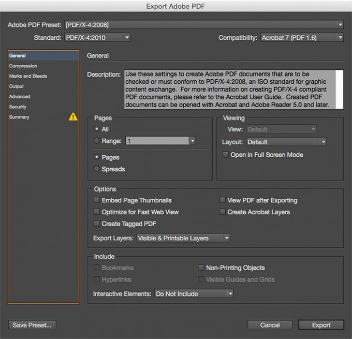
Task: Open the Compatibility Acrobat 7 dropdown
Action: (302, 37)
